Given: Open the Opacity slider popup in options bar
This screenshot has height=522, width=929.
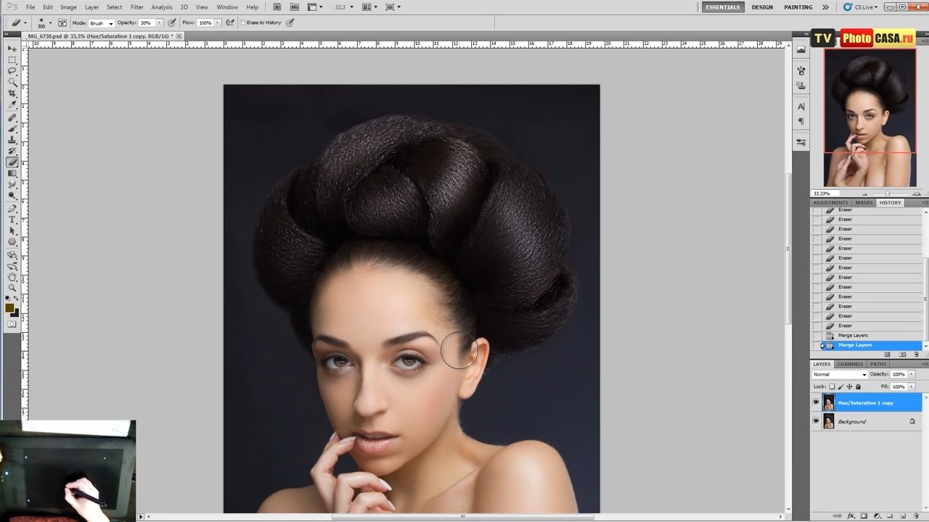Looking at the screenshot, I should tap(158, 22).
